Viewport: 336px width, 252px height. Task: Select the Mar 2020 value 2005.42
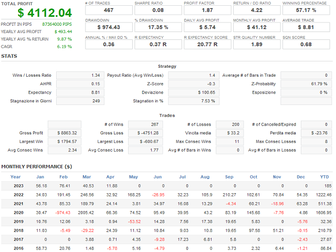pyautogui.click(x=86, y=212)
